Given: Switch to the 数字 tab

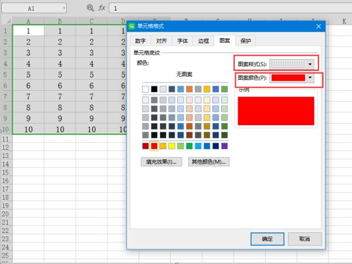Looking at the screenshot, I should click(140, 41).
